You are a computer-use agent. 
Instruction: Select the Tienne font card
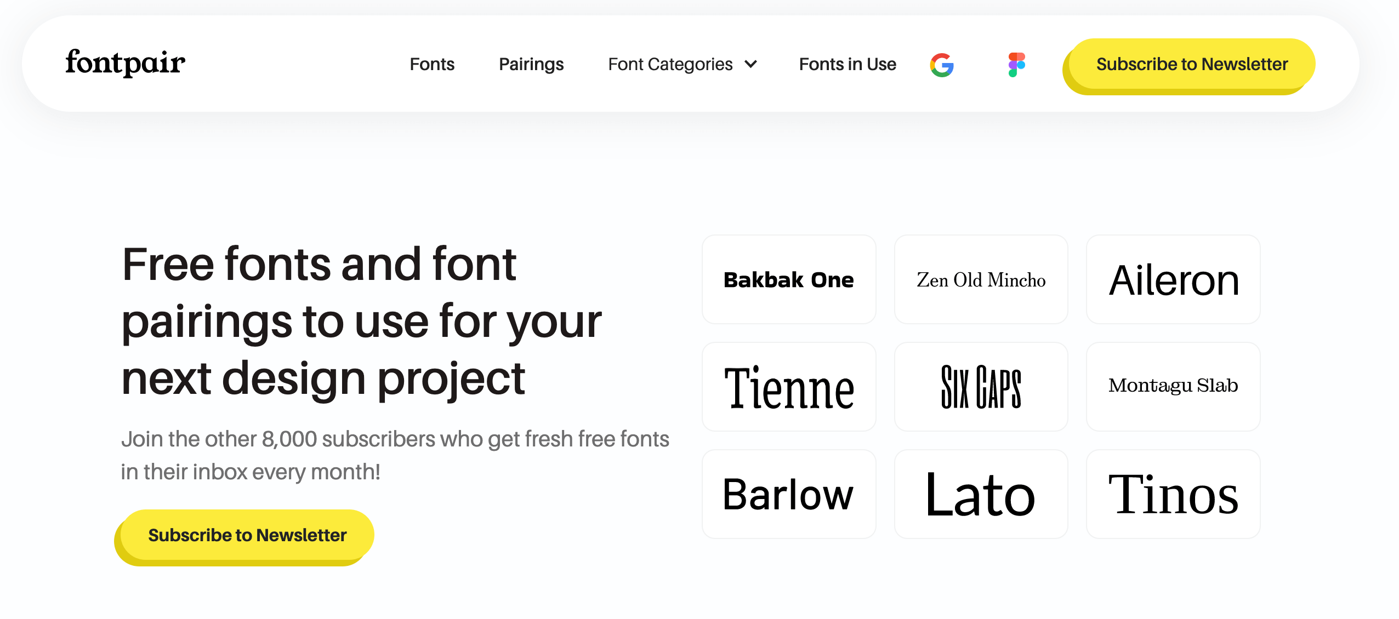(x=789, y=387)
